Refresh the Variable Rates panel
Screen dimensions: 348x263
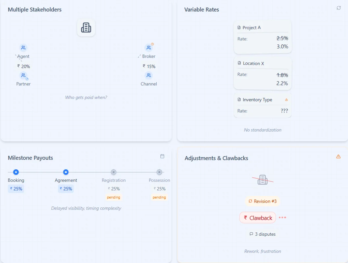click(338, 8)
